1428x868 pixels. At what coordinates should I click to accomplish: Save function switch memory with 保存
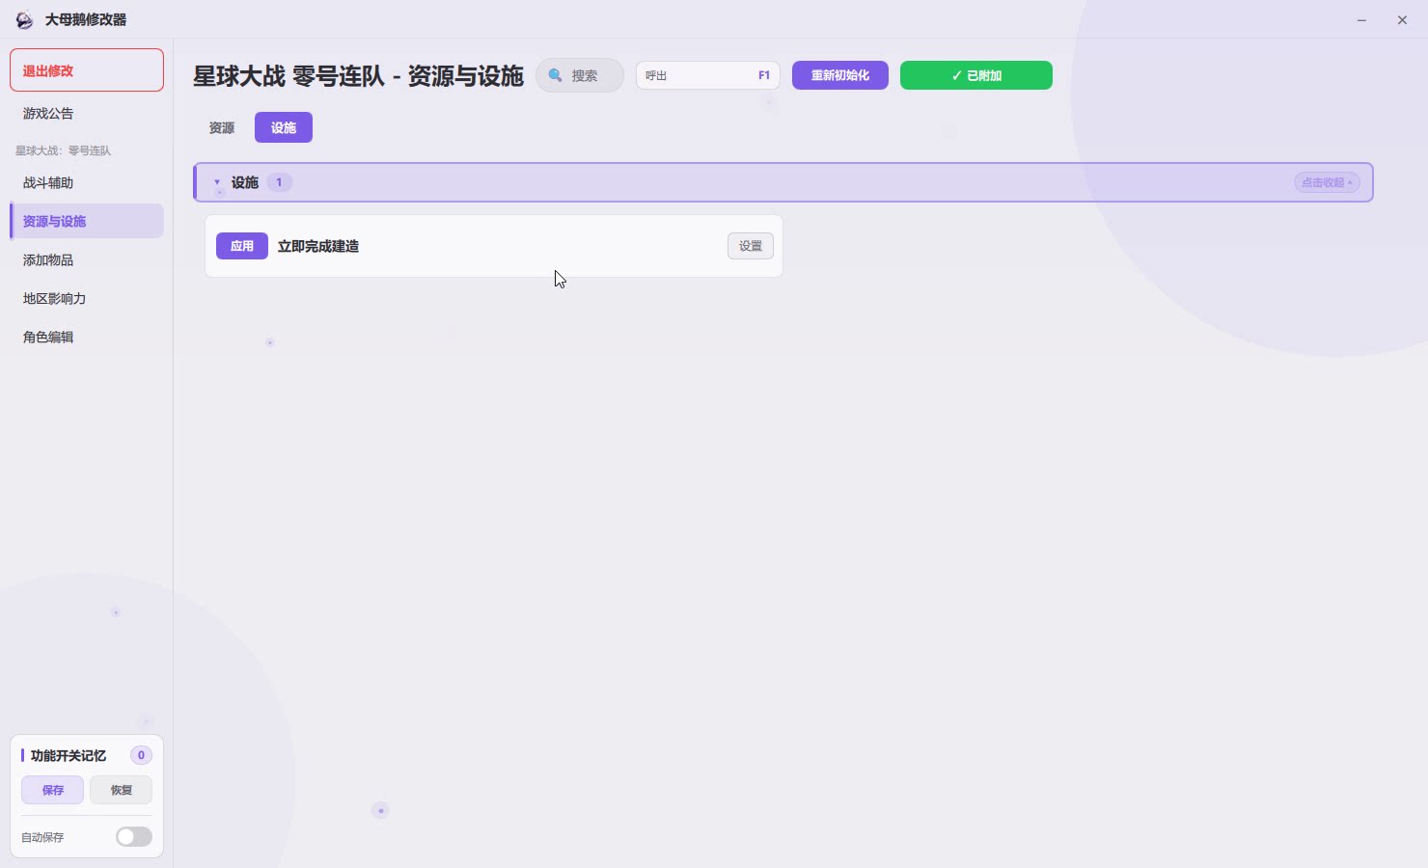click(x=53, y=790)
